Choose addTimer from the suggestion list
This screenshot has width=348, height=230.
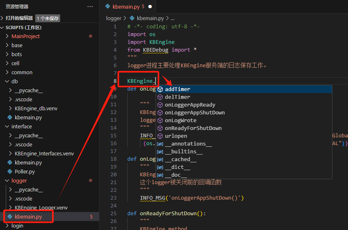[x=244, y=89]
